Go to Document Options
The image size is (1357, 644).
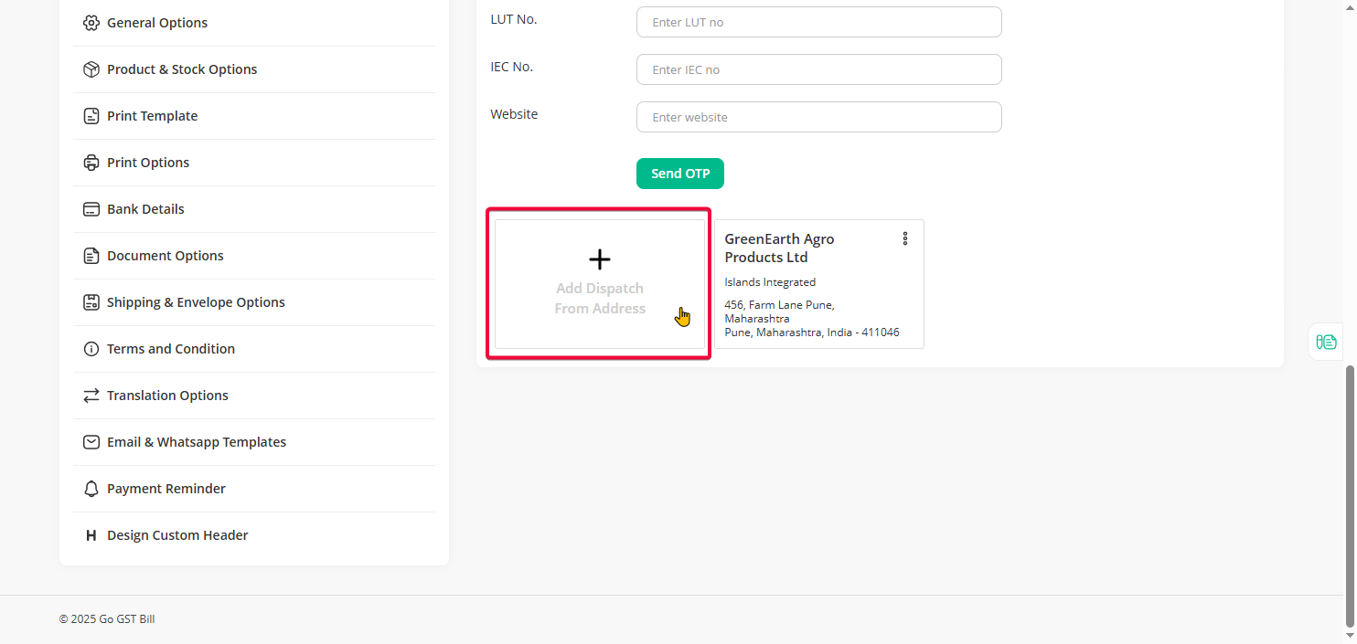pyautogui.click(x=165, y=256)
